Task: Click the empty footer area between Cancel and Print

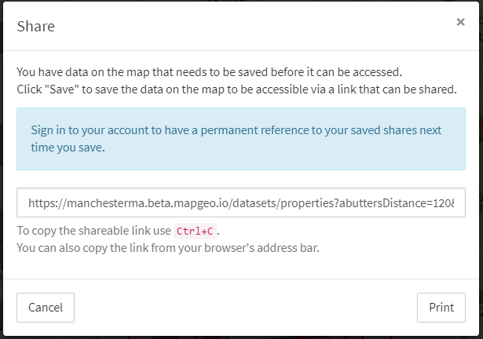Action: coord(246,308)
